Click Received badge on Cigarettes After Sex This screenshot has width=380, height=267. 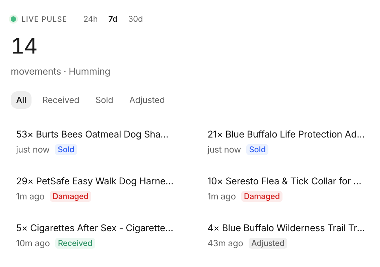point(75,243)
